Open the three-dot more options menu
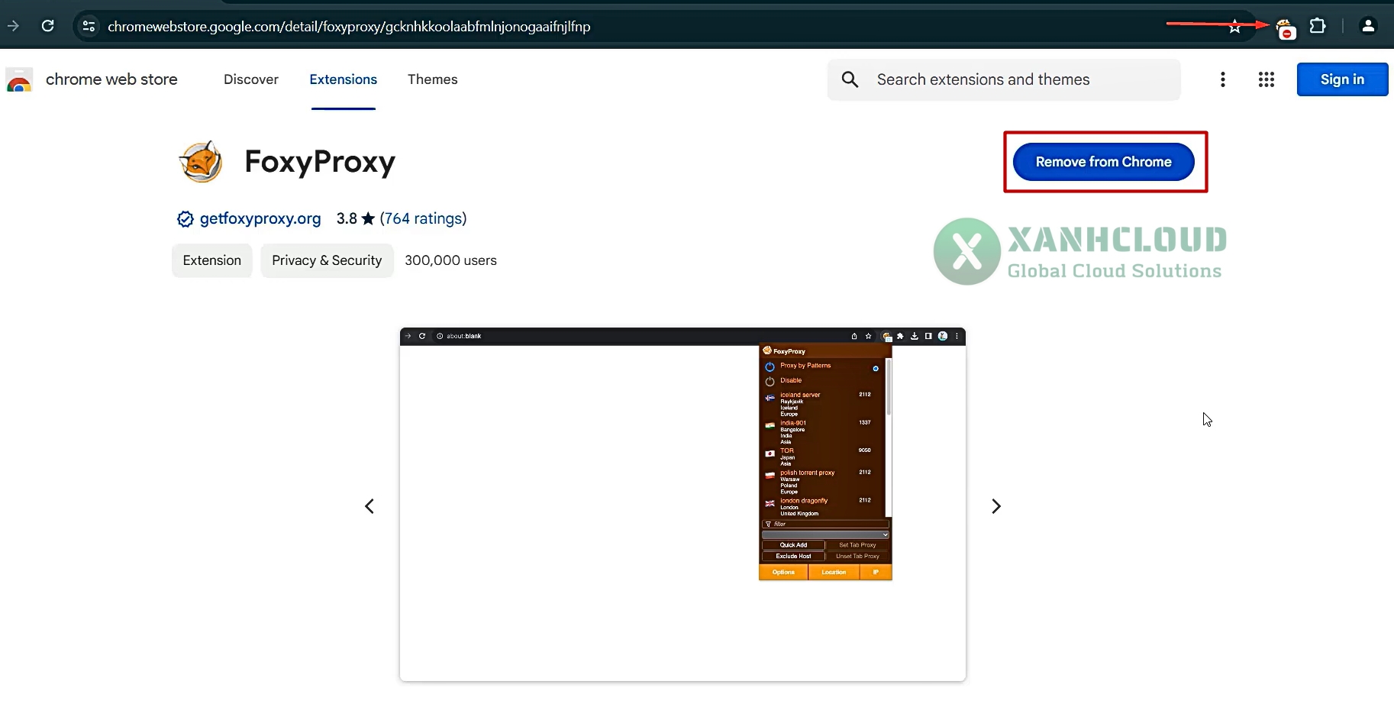The width and height of the screenshot is (1394, 707). (x=1223, y=79)
